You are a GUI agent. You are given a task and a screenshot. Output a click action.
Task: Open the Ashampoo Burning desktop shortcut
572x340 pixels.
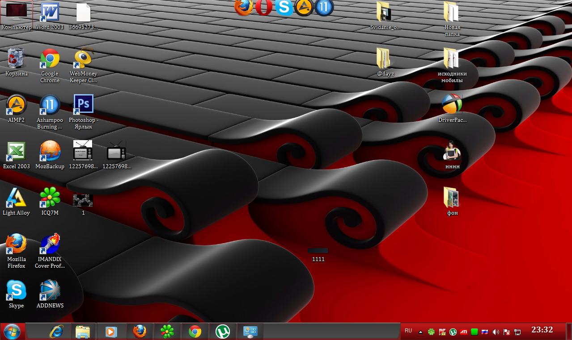click(50, 112)
